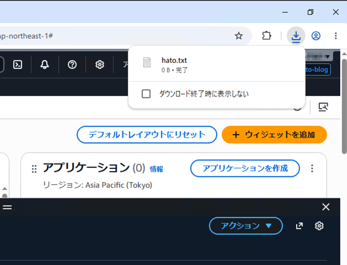347x265 pixels.
Task: Open the アプリケーション widget three-dot menu
Action: coord(312,168)
